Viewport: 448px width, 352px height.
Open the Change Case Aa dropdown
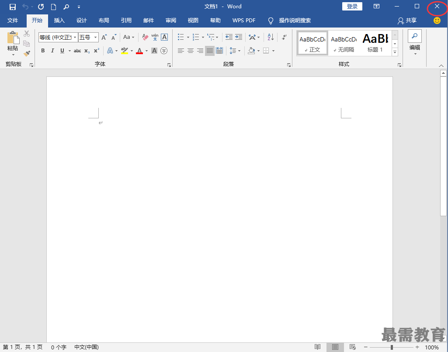128,37
